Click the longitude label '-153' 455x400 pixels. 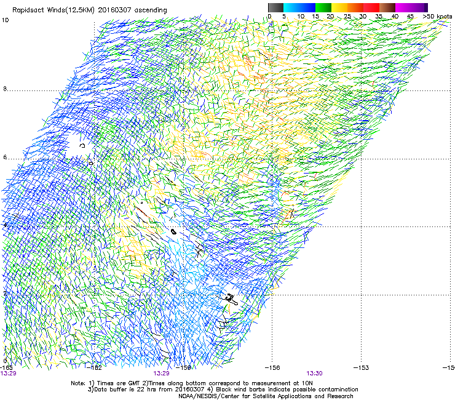(362, 368)
